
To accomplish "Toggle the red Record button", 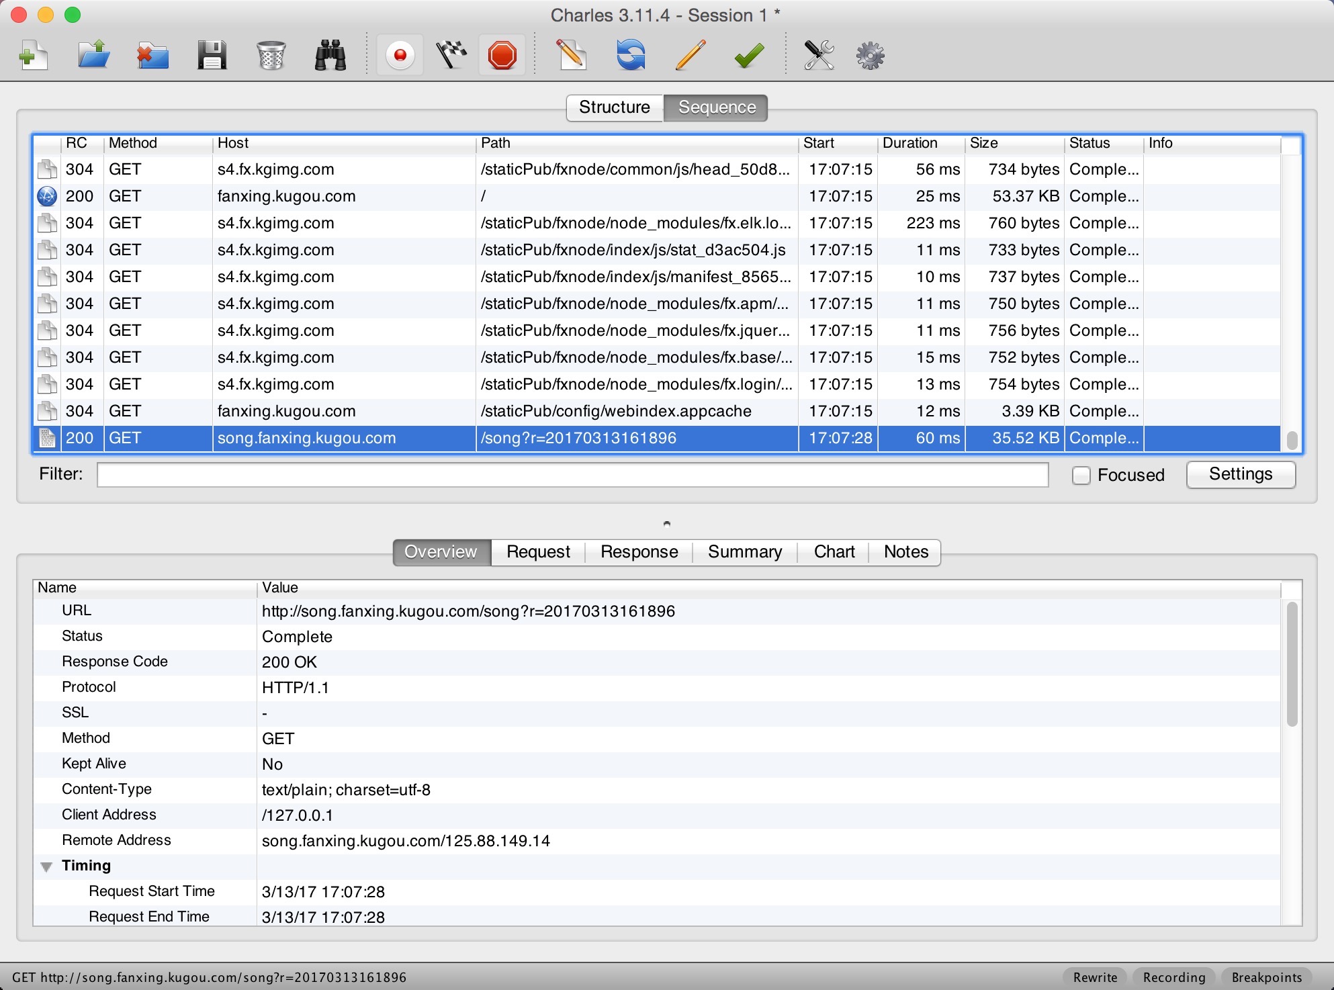I will (x=400, y=56).
